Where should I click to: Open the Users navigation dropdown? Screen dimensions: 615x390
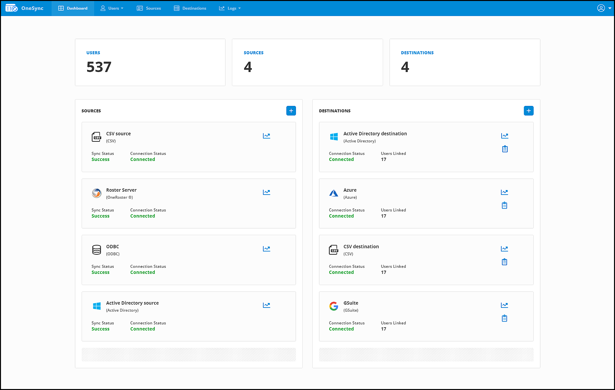(x=111, y=8)
